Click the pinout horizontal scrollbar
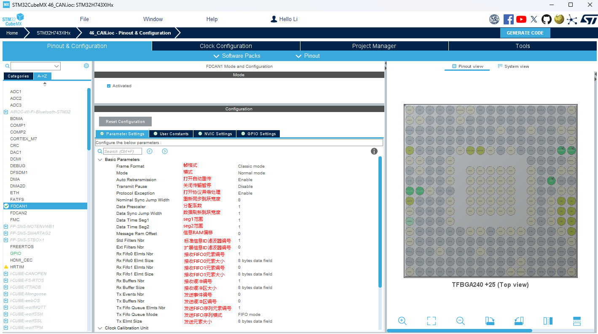The height and width of the screenshot is (334, 598). click(x=459, y=331)
